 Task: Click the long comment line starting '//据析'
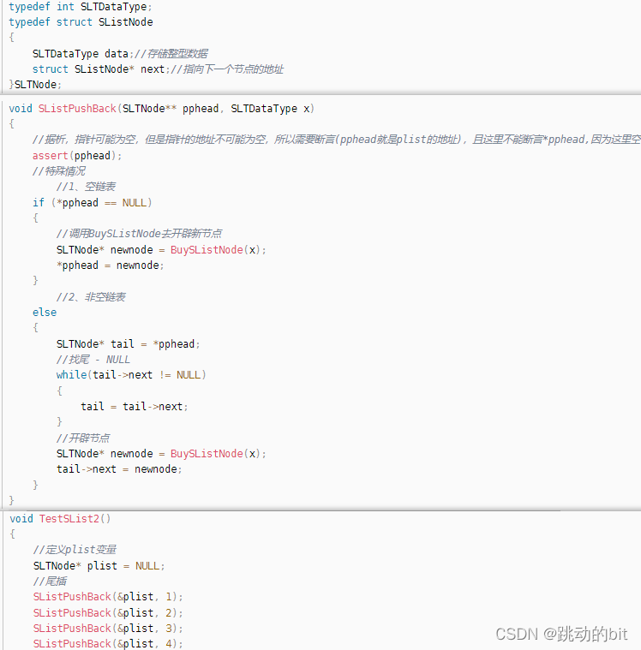click(x=337, y=140)
